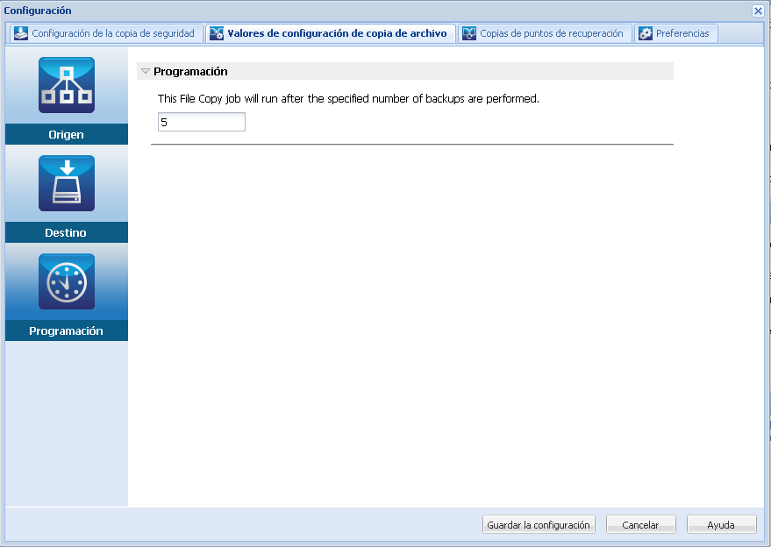Click the backup settings tab icon
This screenshot has width=771, height=547.
coord(18,32)
